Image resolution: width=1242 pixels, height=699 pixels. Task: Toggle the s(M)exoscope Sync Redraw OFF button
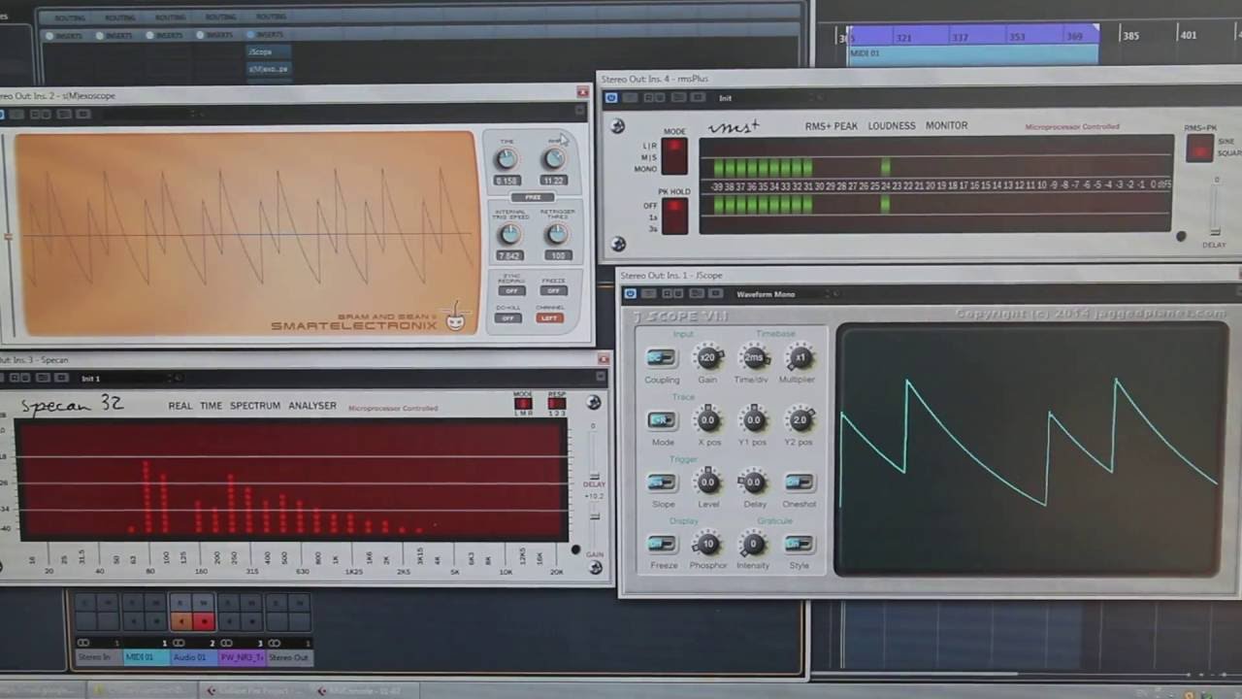[511, 290]
